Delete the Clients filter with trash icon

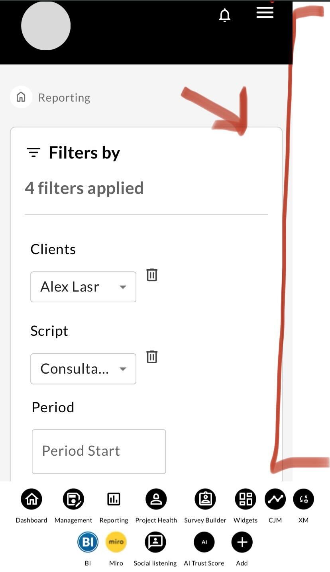coord(152,275)
